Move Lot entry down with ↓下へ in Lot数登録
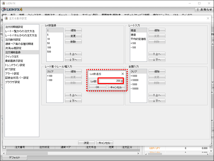This screenshot has width=214, height=161. [73, 60]
